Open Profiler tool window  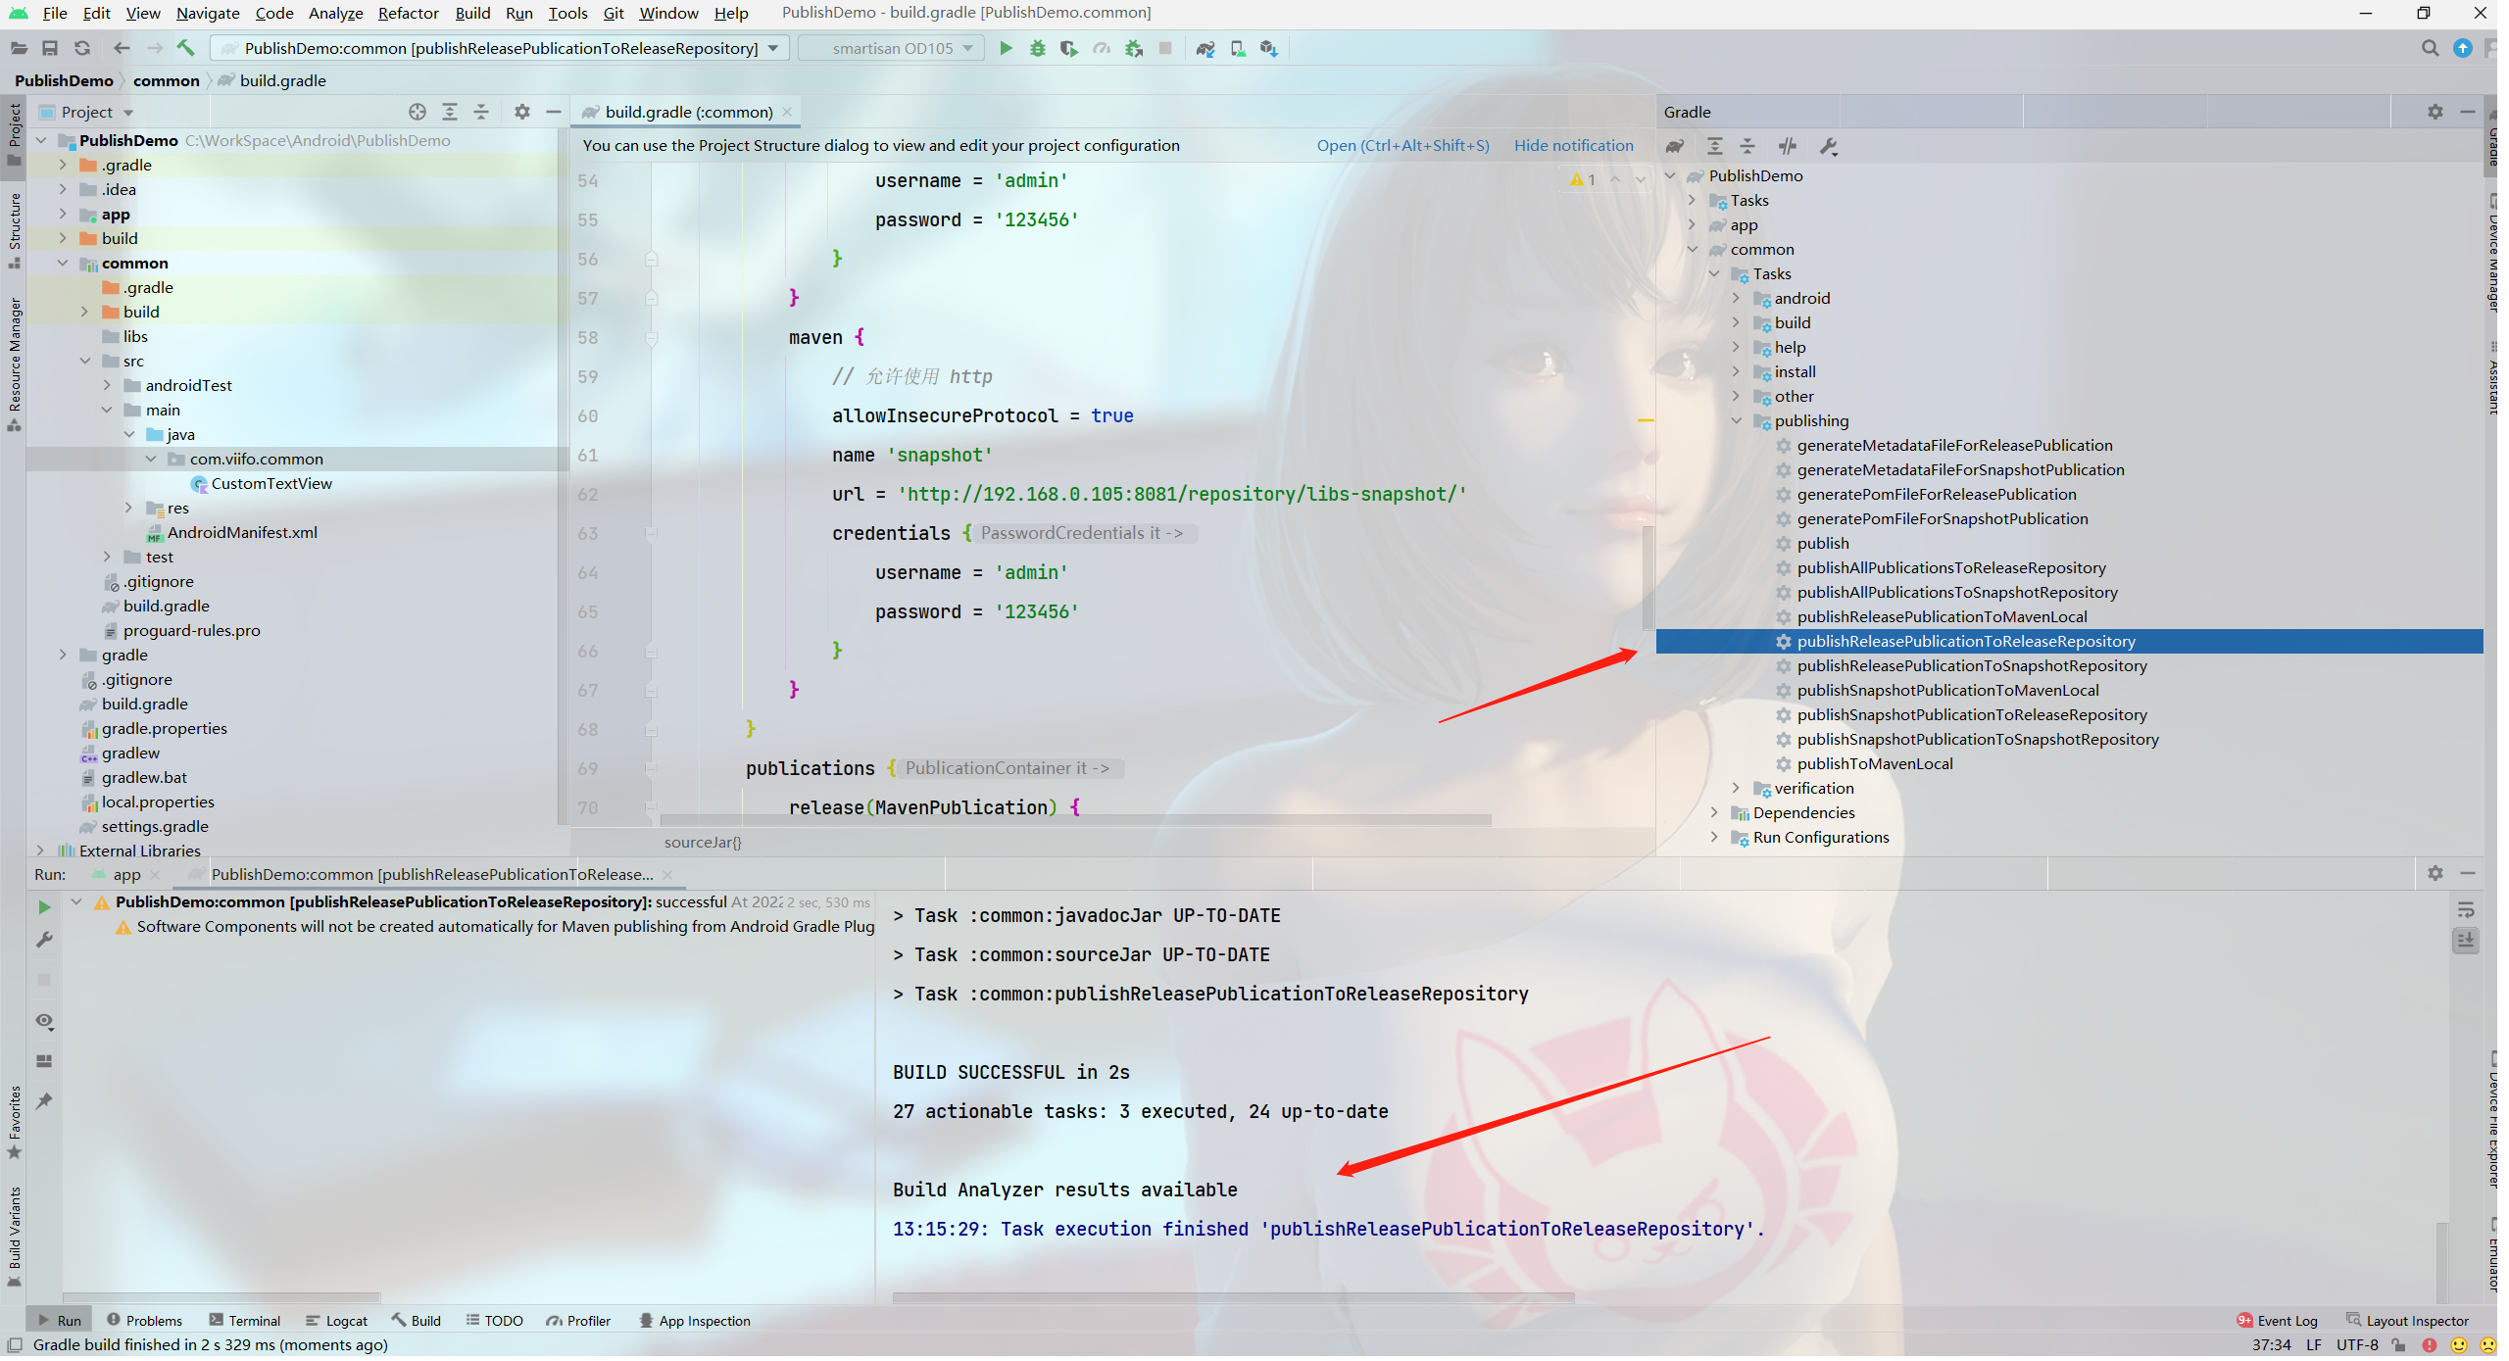pyautogui.click(x=578, y=1321)
